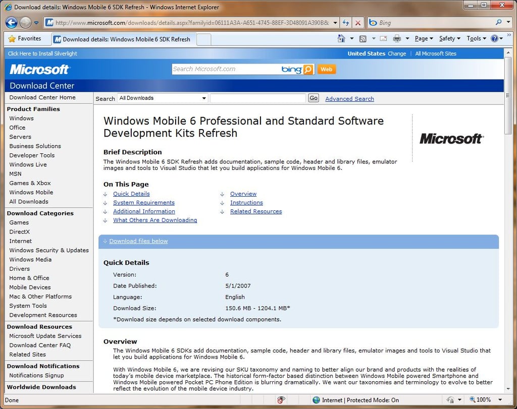Expand the Print dropdown arrow

[407, 38]
